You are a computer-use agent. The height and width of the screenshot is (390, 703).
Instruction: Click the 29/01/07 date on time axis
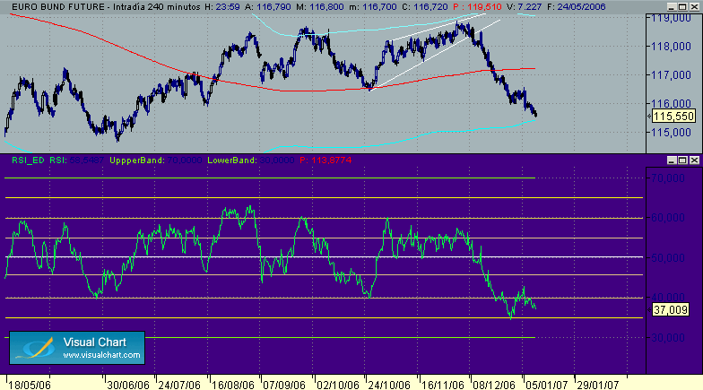point(597,385)
